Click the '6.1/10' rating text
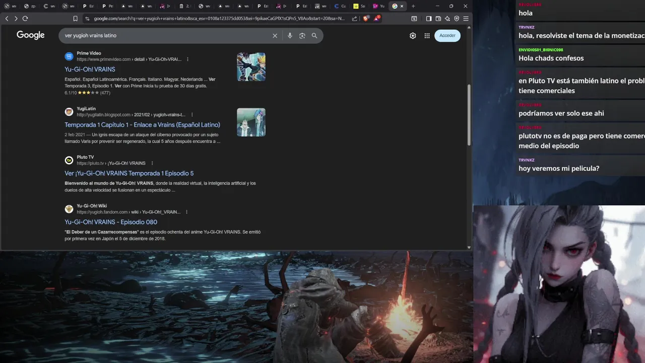This screenshot has width=645, height=363. pyautogui.click(x=71, y=93)
